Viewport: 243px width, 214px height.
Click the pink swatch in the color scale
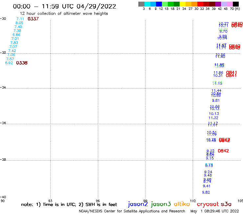pos(230,4)
